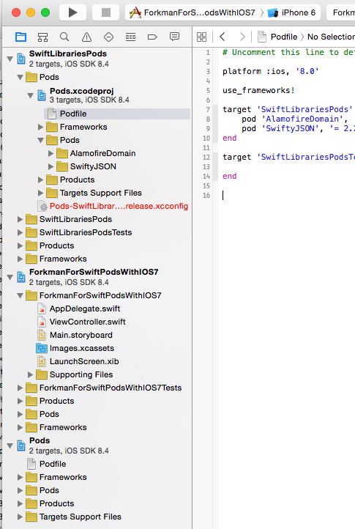Screen dimensions: 355x529
Task: Open the Issue navigator
Action: [86, 37]
